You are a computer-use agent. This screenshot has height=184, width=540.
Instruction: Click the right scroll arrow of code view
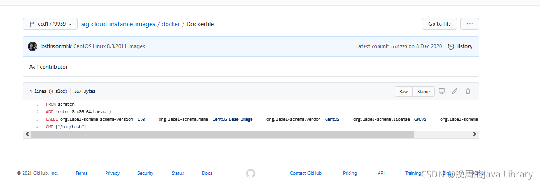click(x=474, y=134)
